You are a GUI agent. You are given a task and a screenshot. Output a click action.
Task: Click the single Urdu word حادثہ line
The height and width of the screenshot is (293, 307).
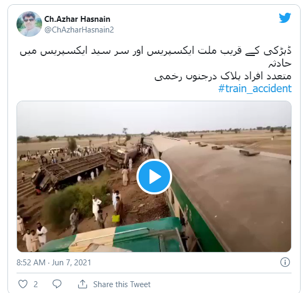280,63
